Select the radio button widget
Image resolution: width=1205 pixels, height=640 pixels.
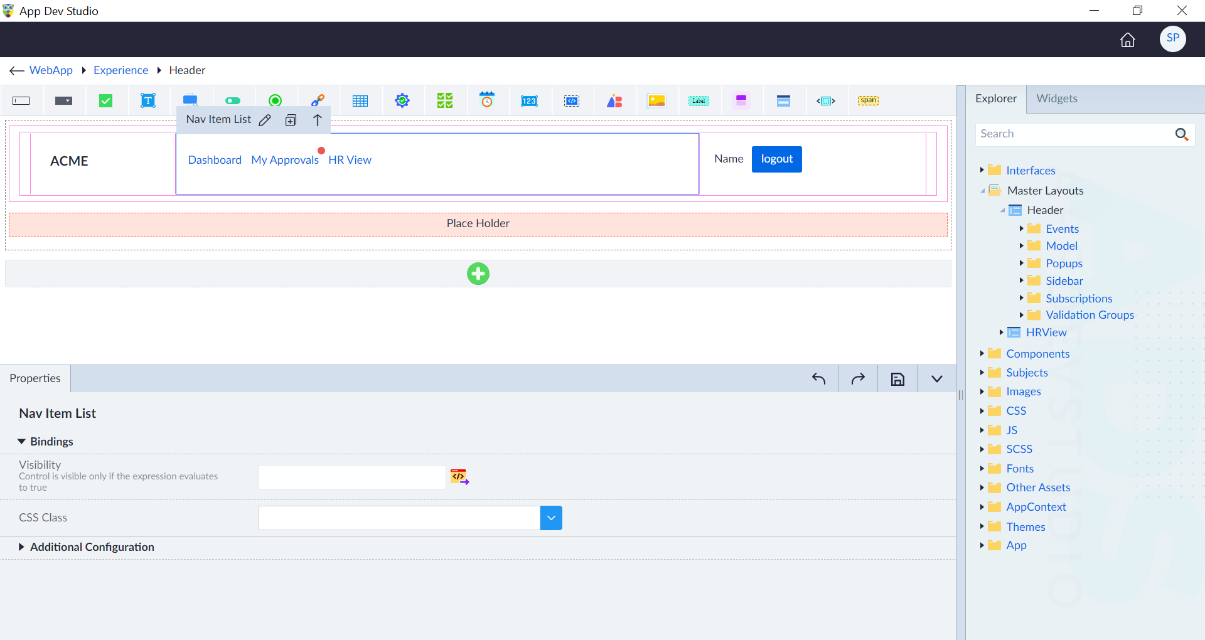tap(275, 100)
